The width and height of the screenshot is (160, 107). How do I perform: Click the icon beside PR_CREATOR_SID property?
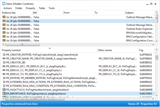tap(4, 62)
